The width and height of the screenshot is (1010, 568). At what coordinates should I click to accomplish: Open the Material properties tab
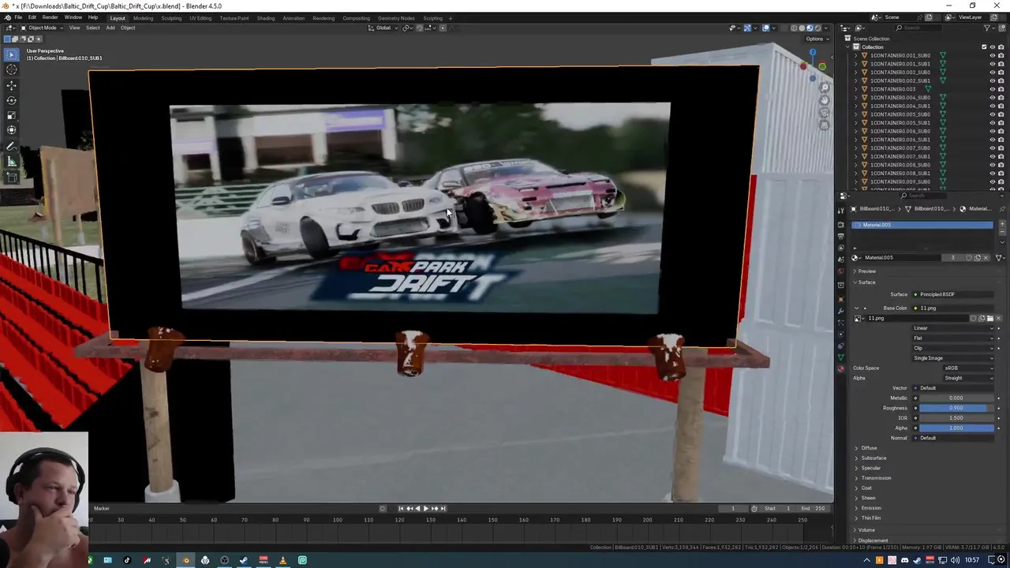tap(840, 368)
